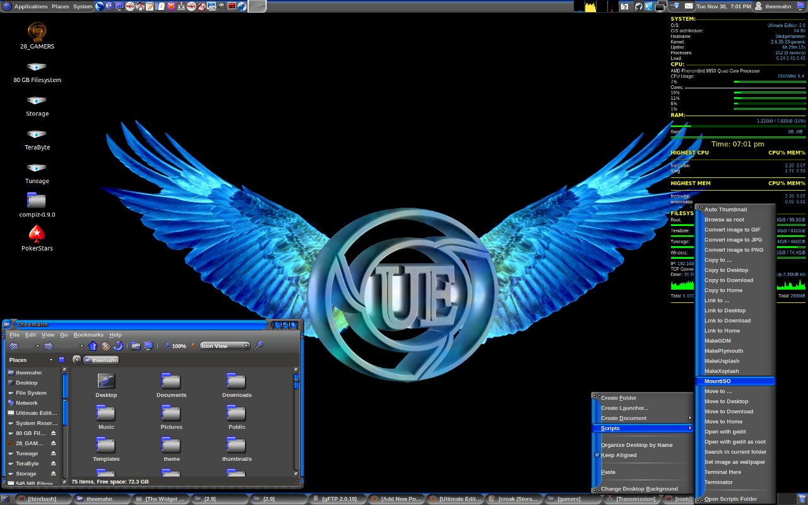
Task: Open the search tool in file manager toolbar
Action: click(258, 346)
